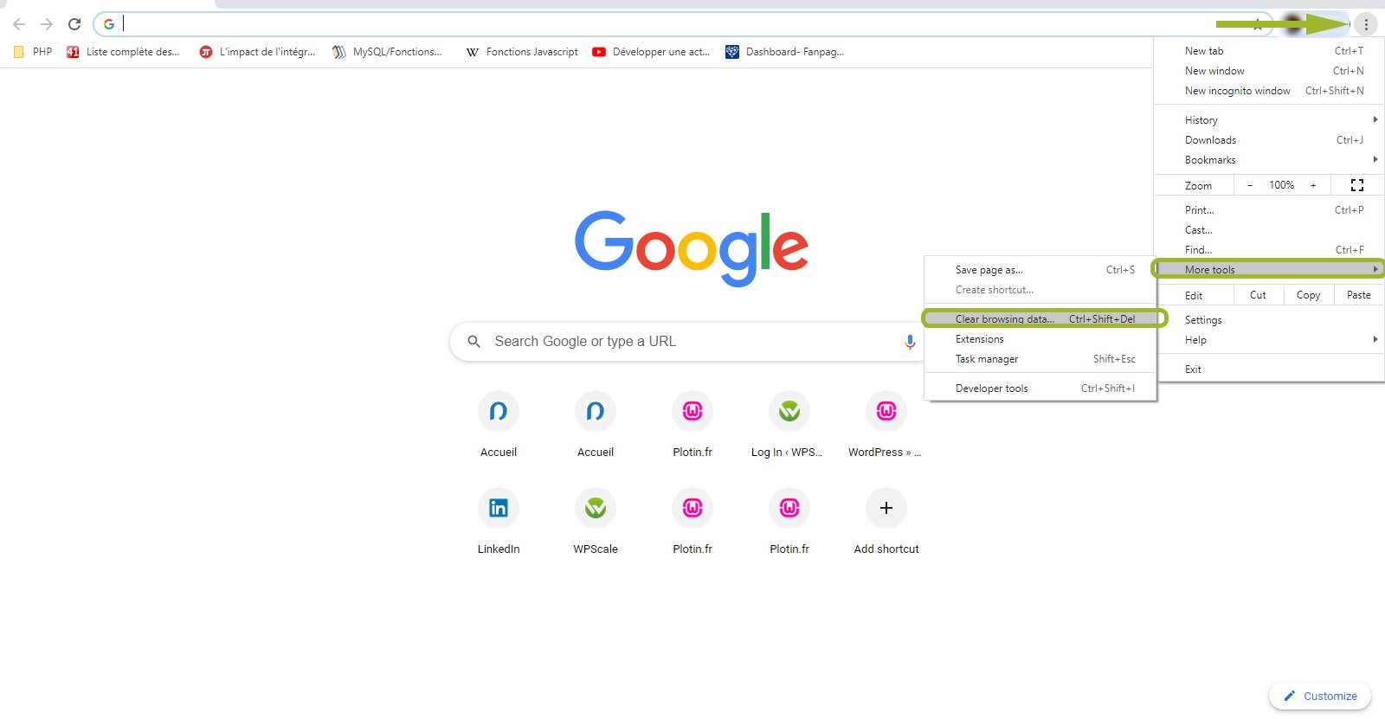Open the Fonctions Javascript bookmark
The image size is (1385, 719).
(522, 52)
